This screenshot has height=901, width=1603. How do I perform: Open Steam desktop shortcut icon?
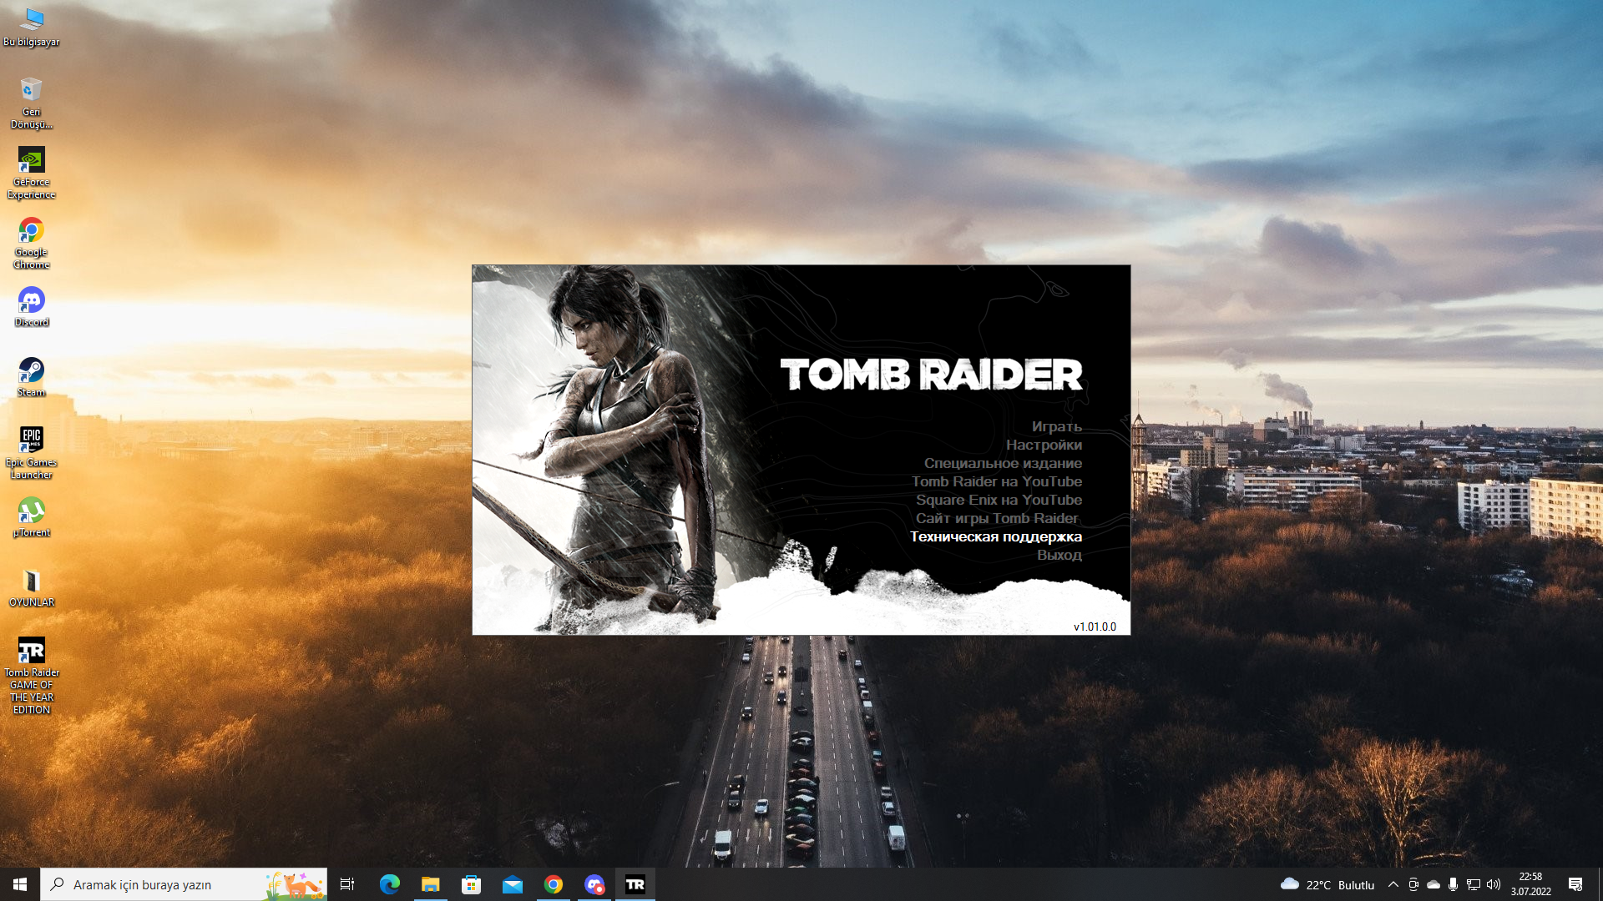[31, 371]
